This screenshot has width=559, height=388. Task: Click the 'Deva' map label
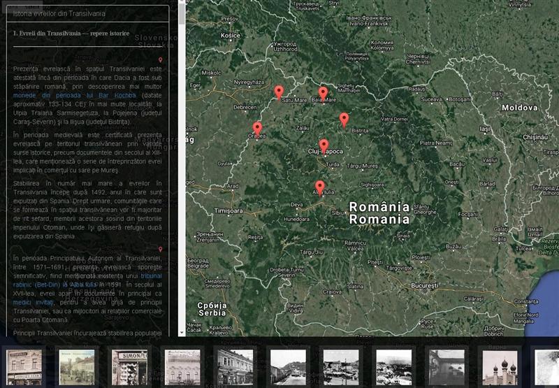296,205
